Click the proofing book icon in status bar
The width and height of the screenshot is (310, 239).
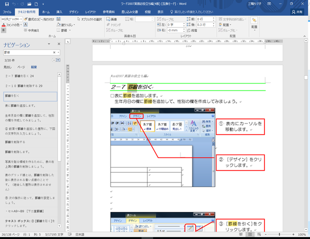pos(69,234)
